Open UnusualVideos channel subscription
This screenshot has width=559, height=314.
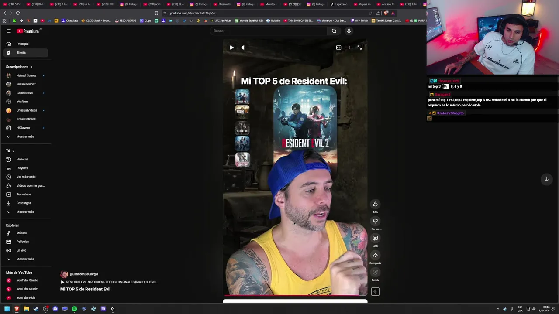pos(26,110)
